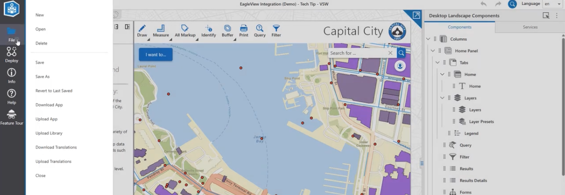Viewport: 565px width, 195px height.
Task: Collapse the Home Panel tree node
Action: [433, 51]
